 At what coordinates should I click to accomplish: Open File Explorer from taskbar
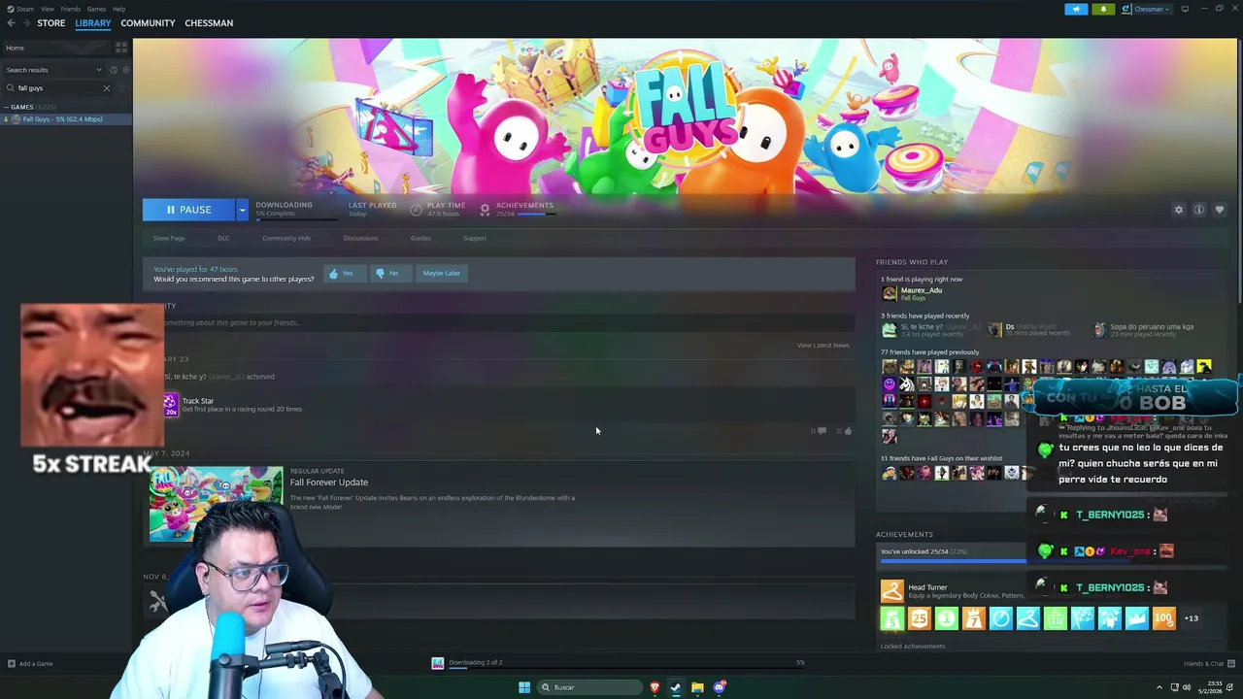pyautogui.click(x=697, y=687)
